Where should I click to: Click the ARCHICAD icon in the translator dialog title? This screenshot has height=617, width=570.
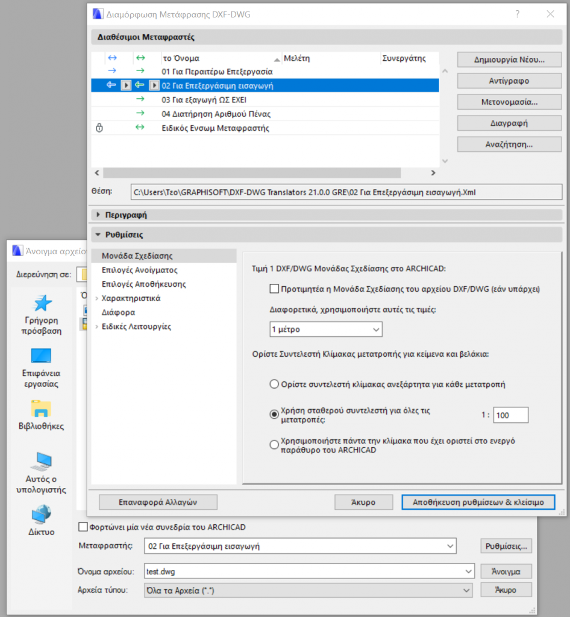coord(98,14)
